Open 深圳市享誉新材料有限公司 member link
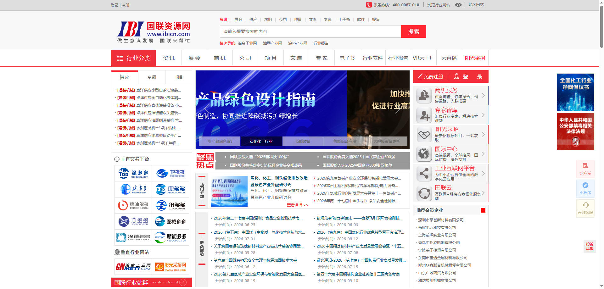 click(441, 220)
